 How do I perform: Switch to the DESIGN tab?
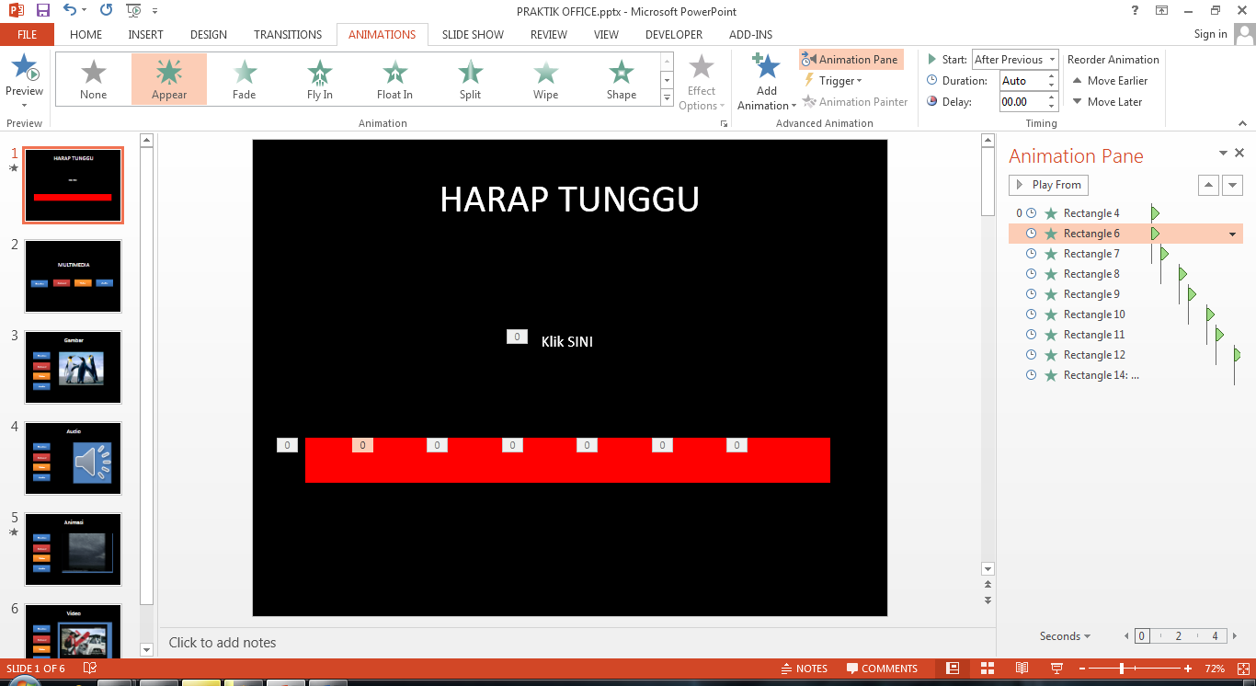[209, 35]
